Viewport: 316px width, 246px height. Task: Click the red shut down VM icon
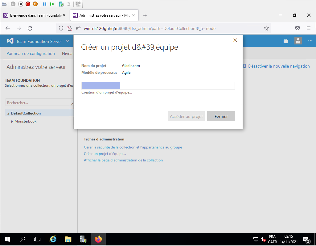pyautogui.click(x=28, y=4)
